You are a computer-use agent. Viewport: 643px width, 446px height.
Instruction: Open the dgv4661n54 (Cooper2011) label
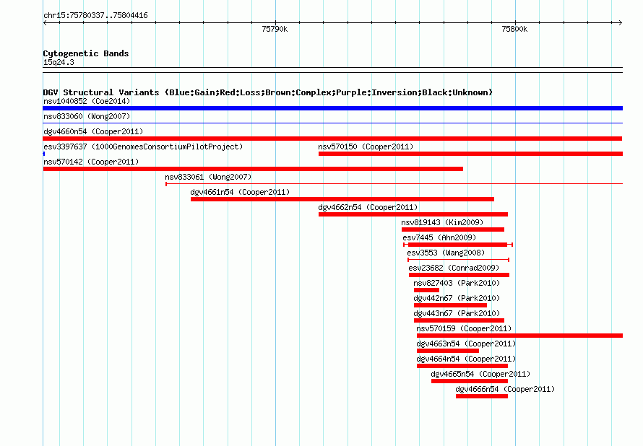point(240,192)
